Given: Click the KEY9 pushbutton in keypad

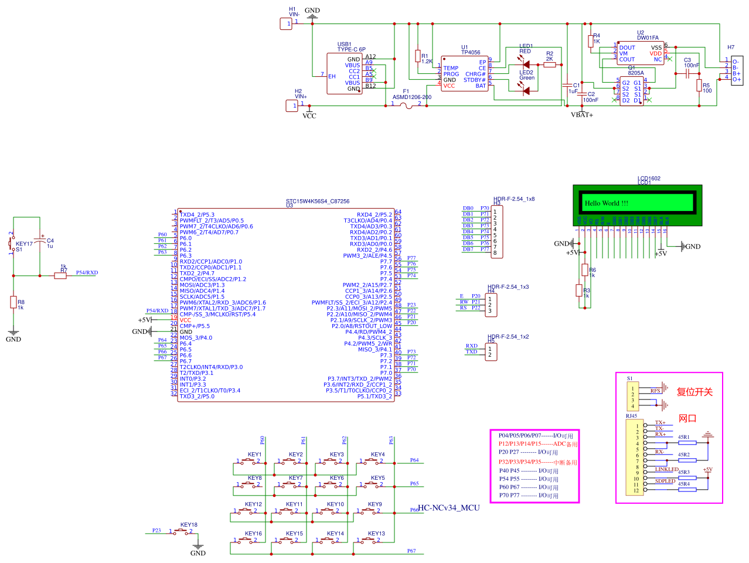Looking at the screenshot, I should [x=368, y=512].
